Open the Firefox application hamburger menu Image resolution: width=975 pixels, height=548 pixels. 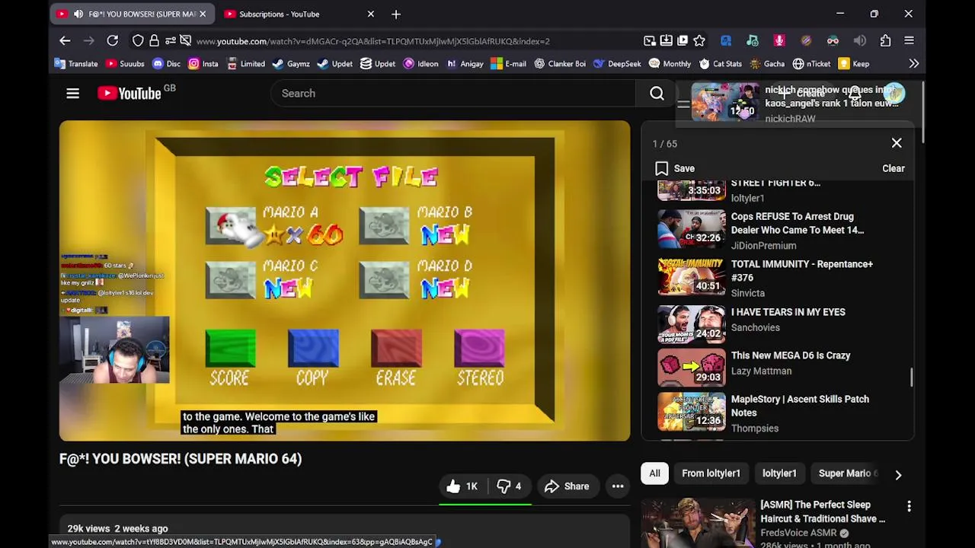[x=909, y=41]
